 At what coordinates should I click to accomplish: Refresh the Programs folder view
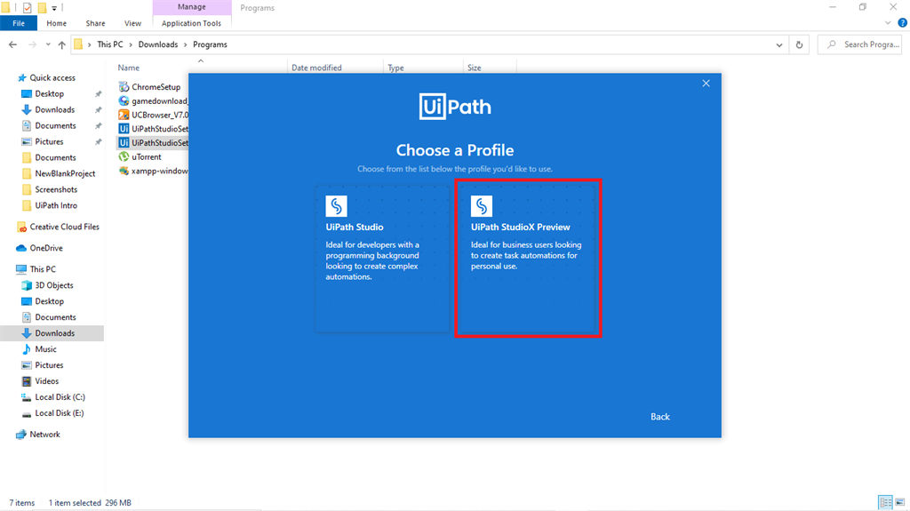point(799,44)
